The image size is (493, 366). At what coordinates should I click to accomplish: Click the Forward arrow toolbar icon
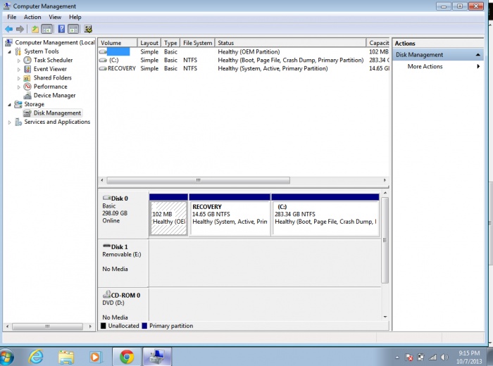(x=20, y=30)
